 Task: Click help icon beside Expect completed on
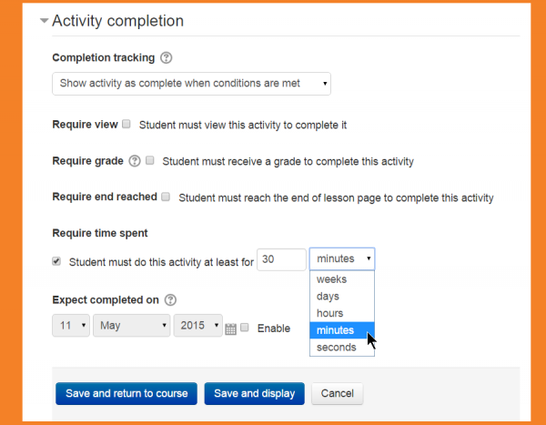point(170,299)
